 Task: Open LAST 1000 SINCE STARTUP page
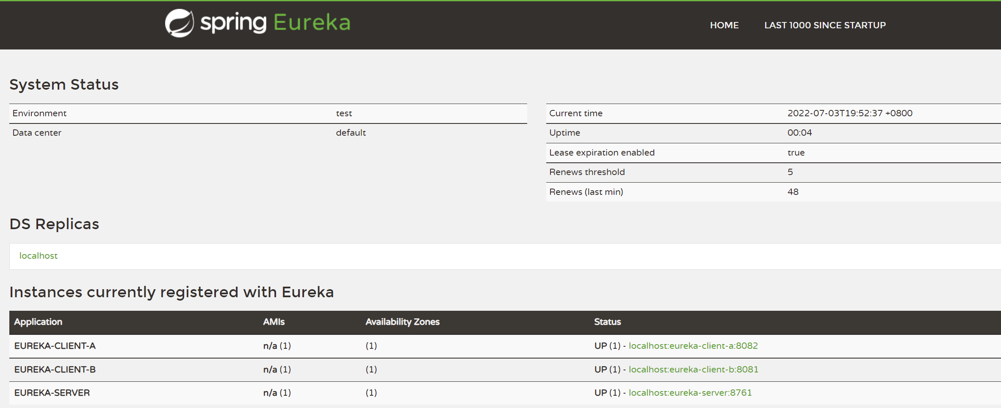pos(825,25)
